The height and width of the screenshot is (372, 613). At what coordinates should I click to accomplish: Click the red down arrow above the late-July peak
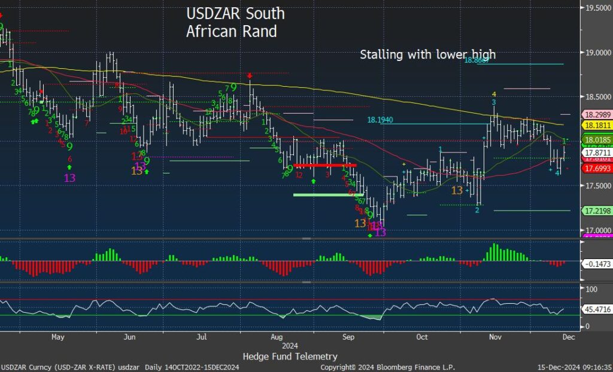tap(250, 76)
